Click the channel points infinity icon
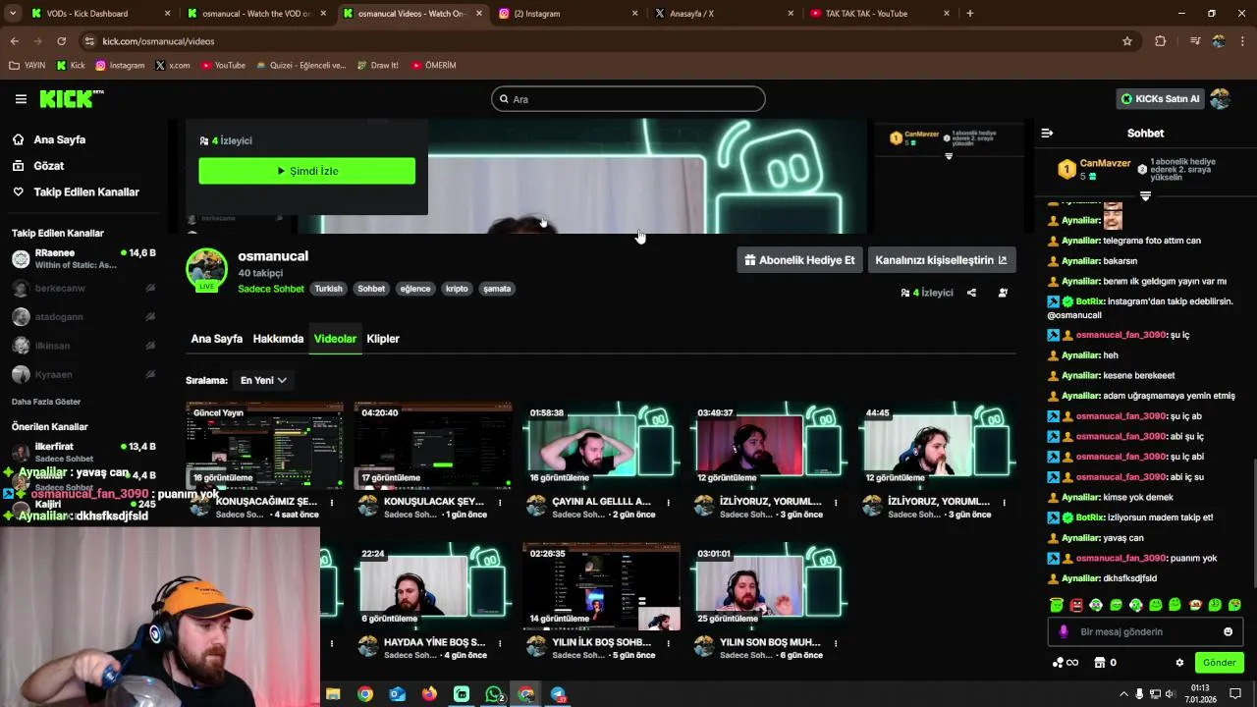The height and width of the screenshot is (707, 1257). (x=1066, y=663)
